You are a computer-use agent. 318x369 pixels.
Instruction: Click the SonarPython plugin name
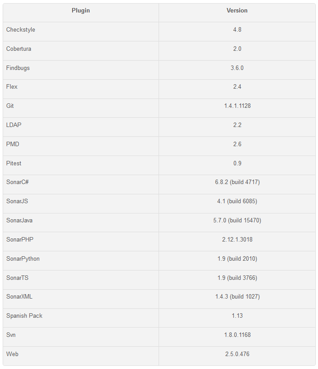[x=23, y=259]
